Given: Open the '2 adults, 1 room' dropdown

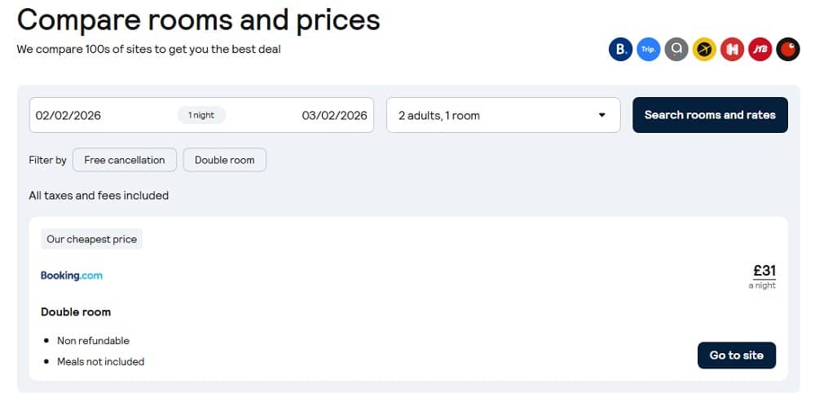Looking at the screenshot, I should [503, 115].
